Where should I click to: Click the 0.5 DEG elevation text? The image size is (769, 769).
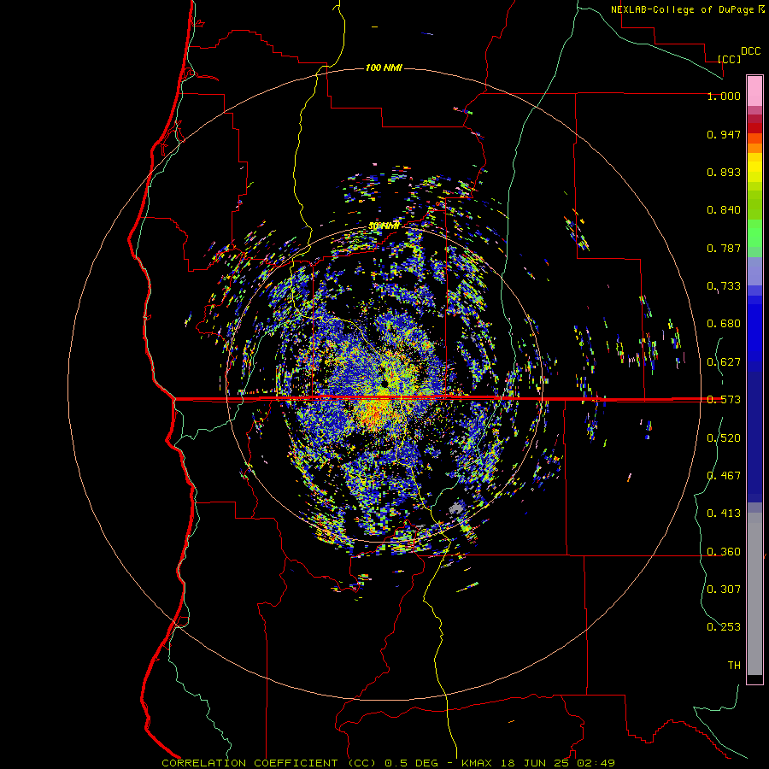tap(410, 763)
